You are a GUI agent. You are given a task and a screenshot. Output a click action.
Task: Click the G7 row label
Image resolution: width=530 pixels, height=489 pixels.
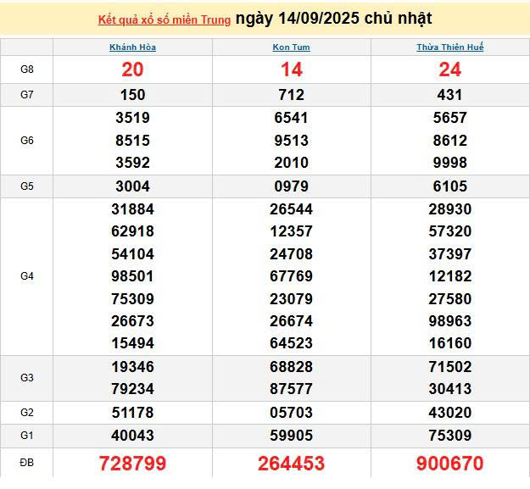coord(26,95)
